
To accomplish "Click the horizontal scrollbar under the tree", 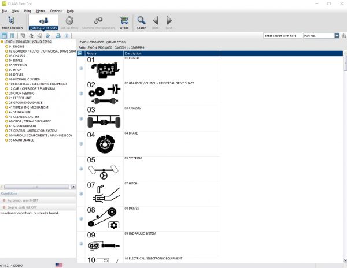I will click(37, 187).
